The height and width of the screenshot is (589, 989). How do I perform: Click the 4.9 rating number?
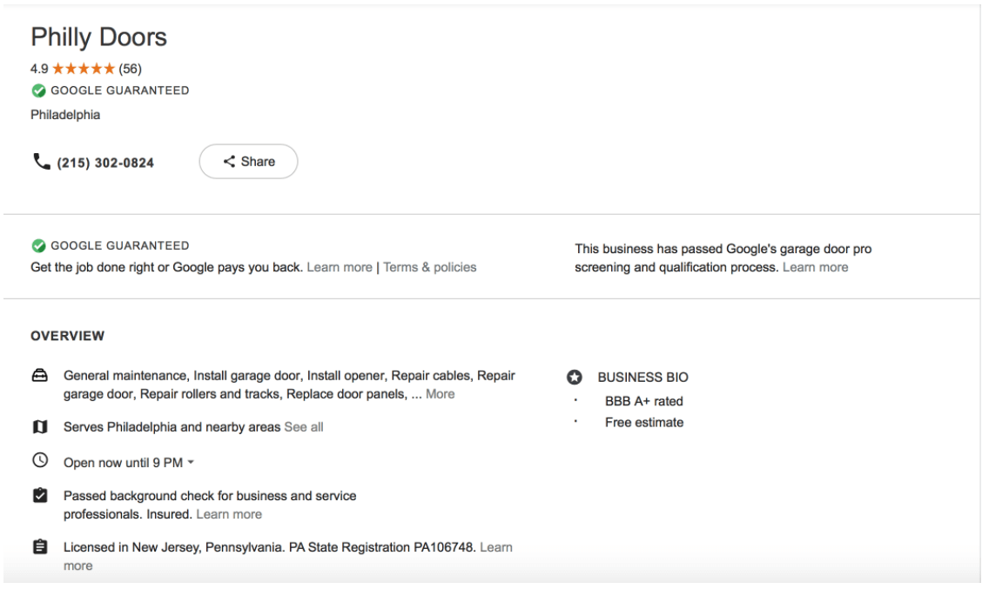(x=39, y=69)
